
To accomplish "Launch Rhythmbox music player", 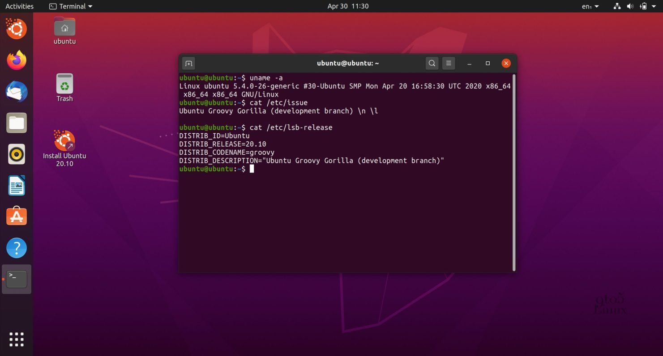I will point(17,154).
